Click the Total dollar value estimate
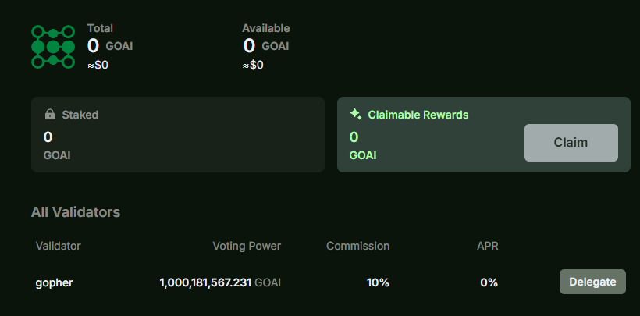 98,65
